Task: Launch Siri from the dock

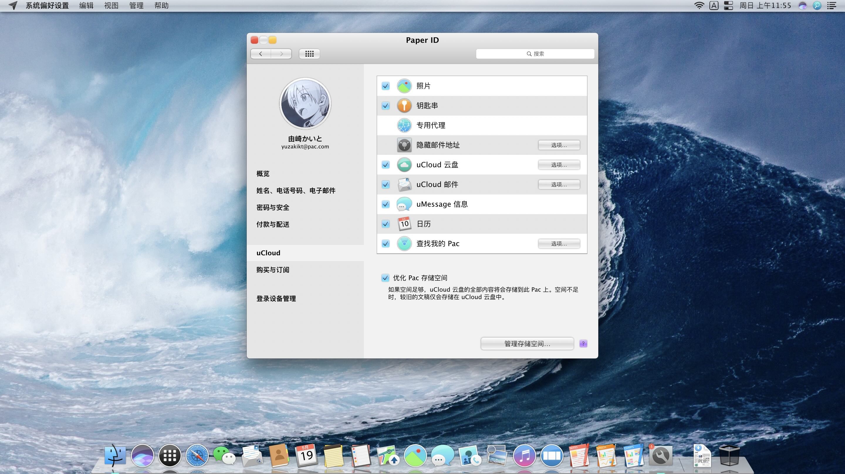Action: click(142, 455)
